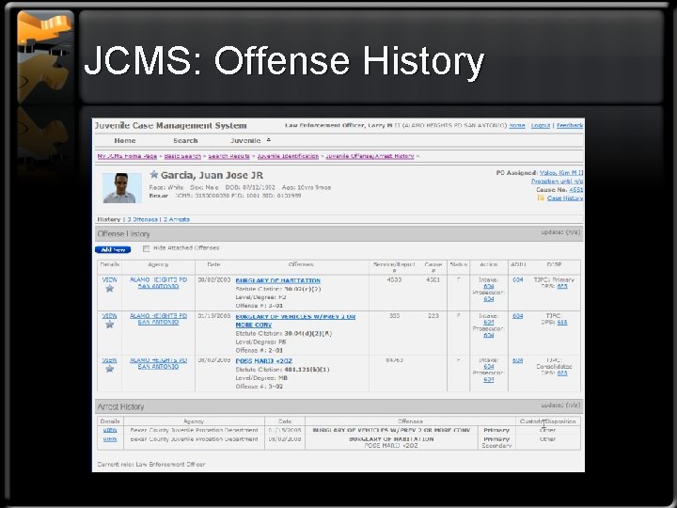Select the History tab

tap(109, 219)
